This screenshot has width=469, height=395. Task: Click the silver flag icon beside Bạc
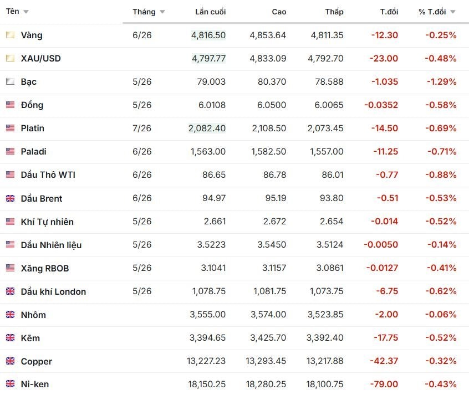tap(10, 81)
